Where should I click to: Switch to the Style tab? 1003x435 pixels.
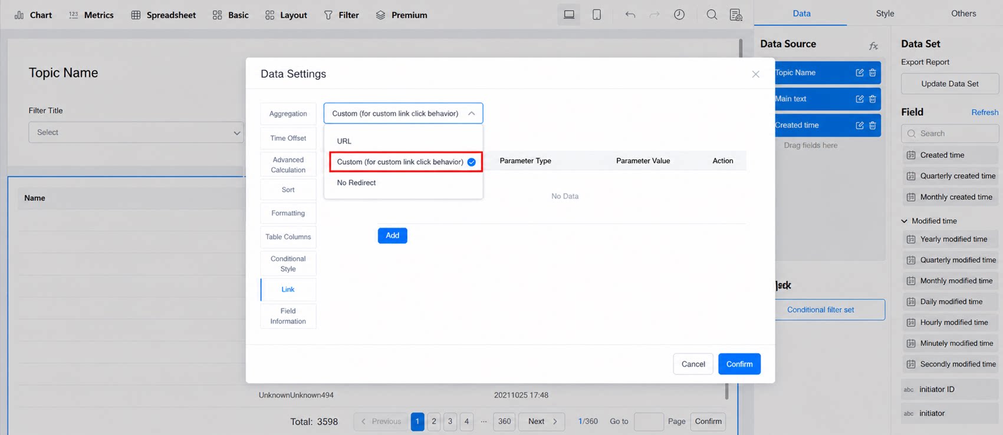coord(884,14)
